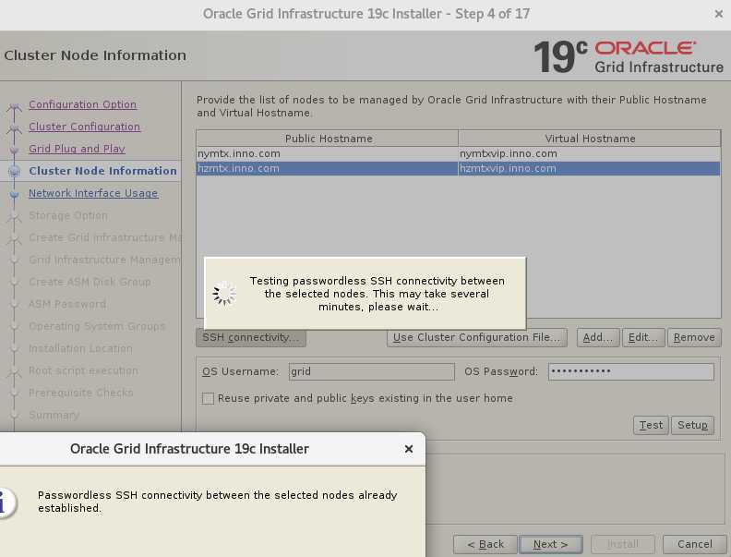Click the disabled Root script execution step

83,370
